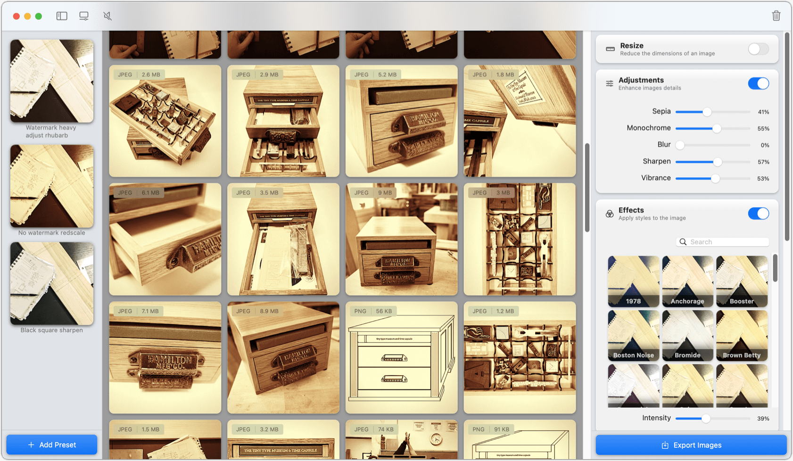Select the Bromide effect
Screen dimensions: 793x461
coord(687,336)
